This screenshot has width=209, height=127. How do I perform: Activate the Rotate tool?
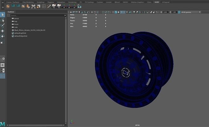click(x=2, y=36)
